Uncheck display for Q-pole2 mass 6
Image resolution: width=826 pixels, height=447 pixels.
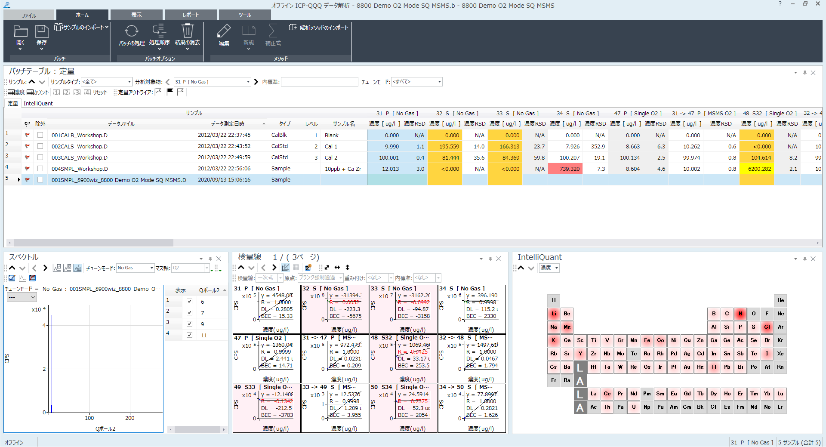click(x=189, y=302)
